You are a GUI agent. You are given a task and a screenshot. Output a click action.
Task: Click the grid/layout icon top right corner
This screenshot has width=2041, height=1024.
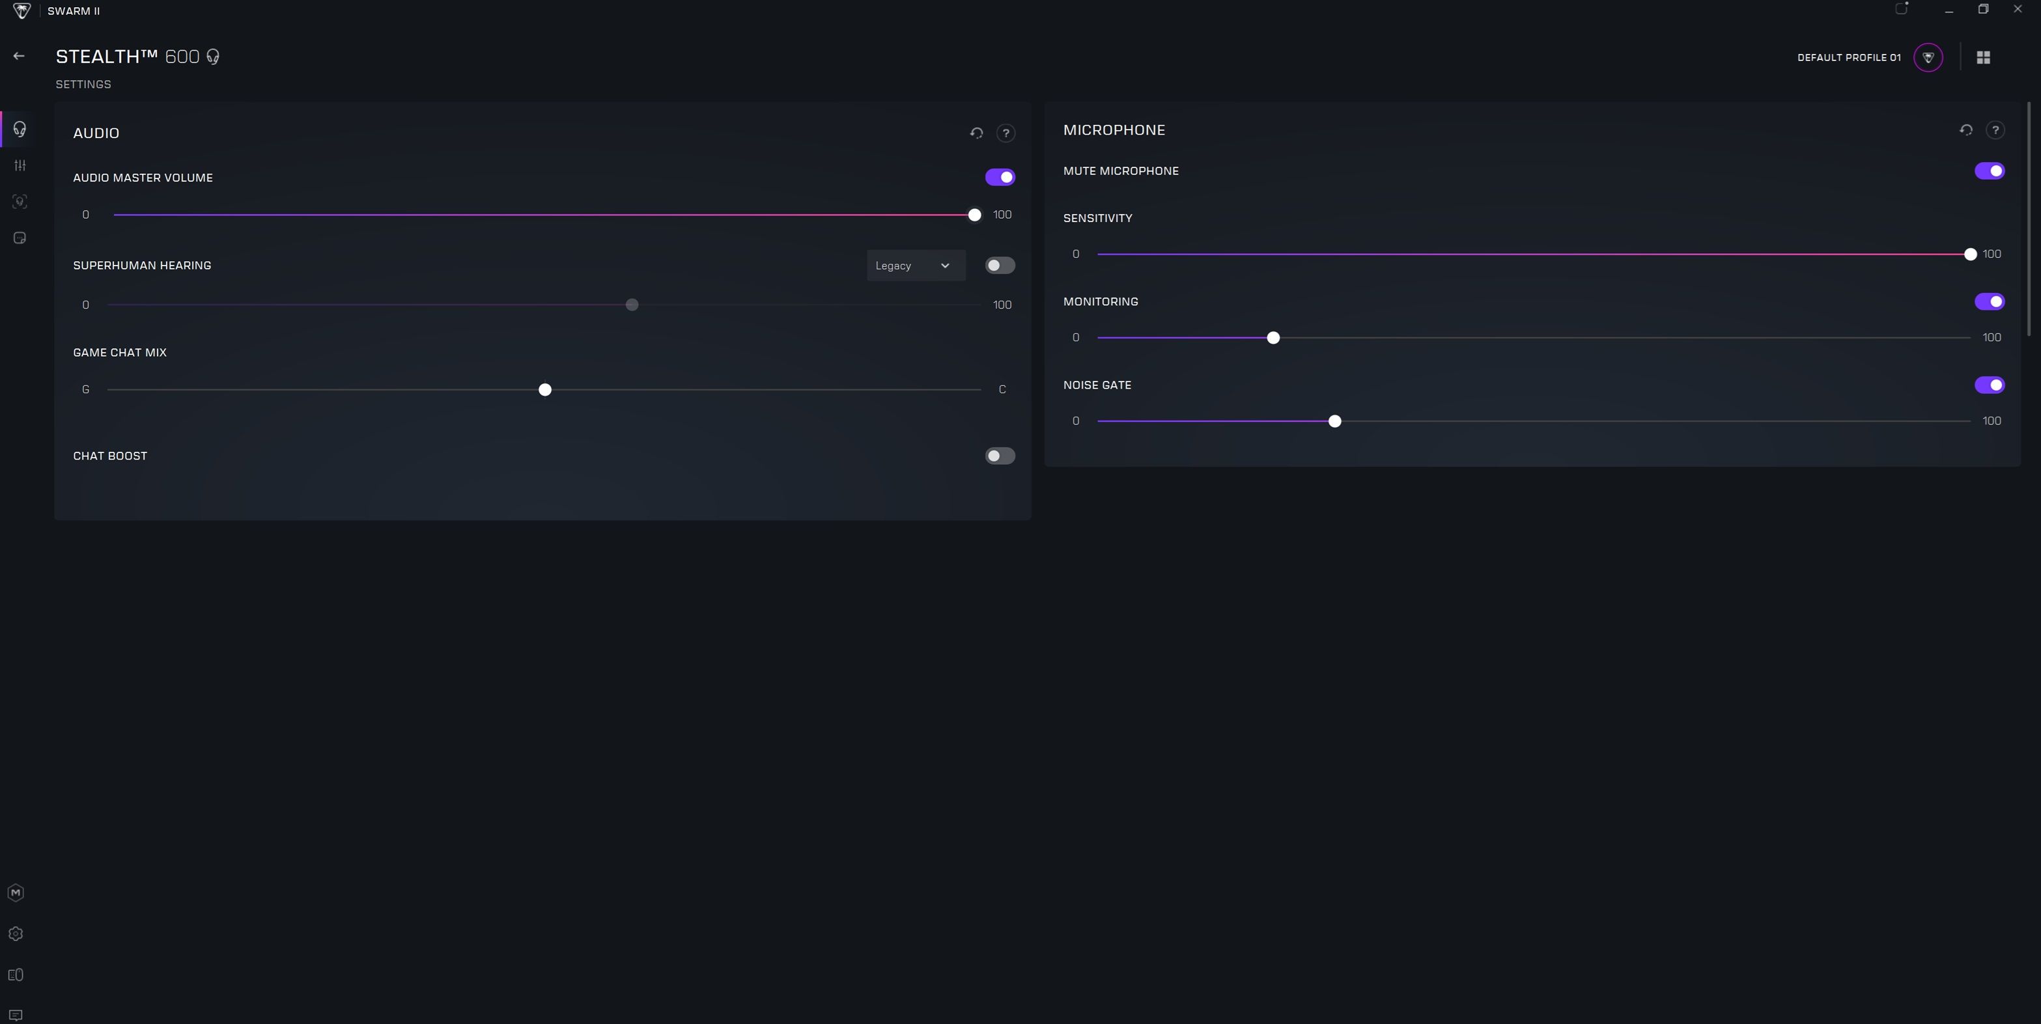pos(1982,57)
